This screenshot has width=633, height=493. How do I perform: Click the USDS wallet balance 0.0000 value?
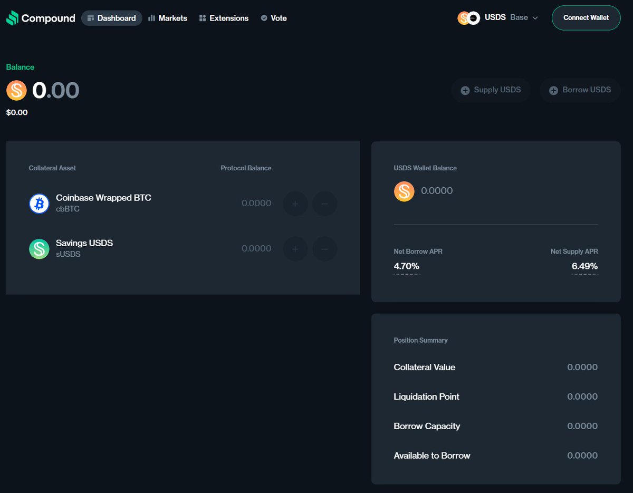[437, 191]
